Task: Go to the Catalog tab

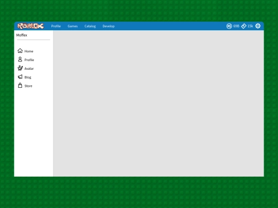Action: tap(90, 26)
